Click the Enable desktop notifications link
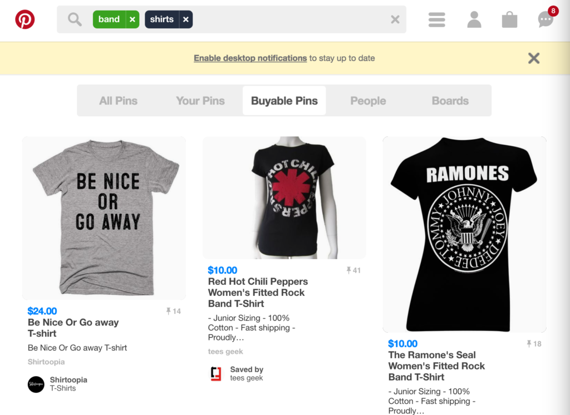 pos(249,58)
